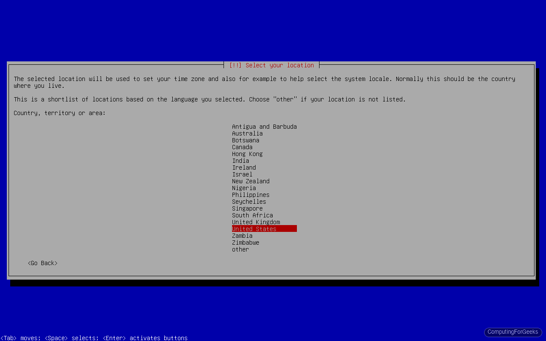Select Ireland from the list
The width and height of the screenshot is (546, 341).
tap(244, 168)
